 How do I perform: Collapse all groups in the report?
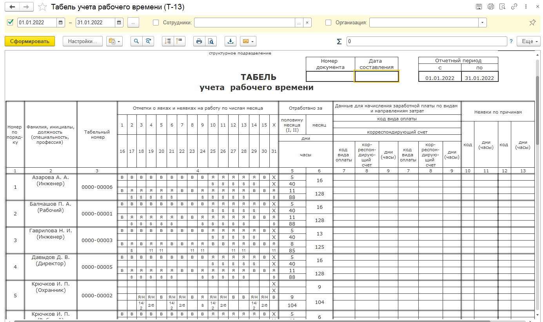pyautogui.click(x=180, y=41)
